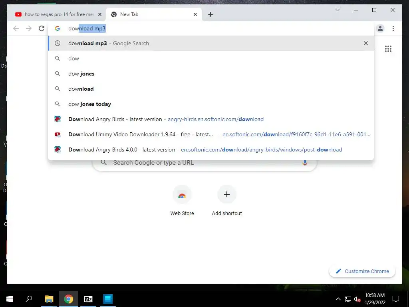Click the Angry Birds favicon on the 4.0.0 suggestion
The image size is (409, 307).
pos(58,150)
